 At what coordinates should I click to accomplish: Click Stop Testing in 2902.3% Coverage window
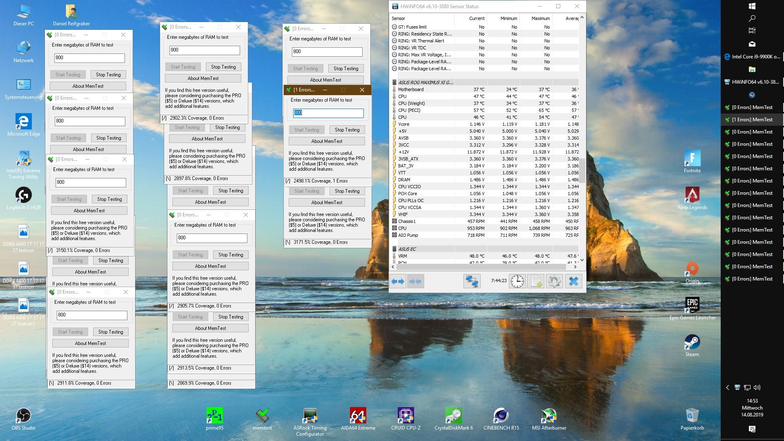[x=223, y=67]
